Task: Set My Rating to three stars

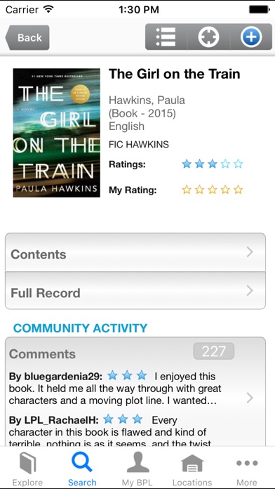Action: coord(213,190)
